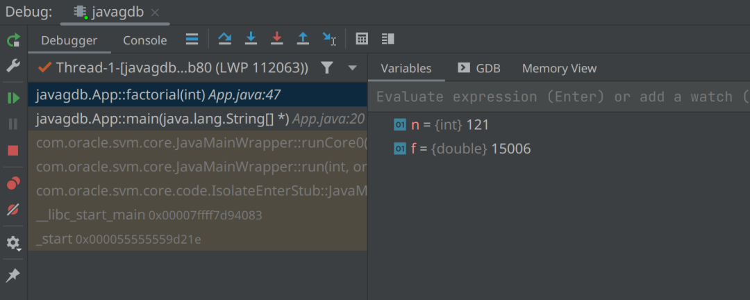This screenshot has height=300, width=750.
Task: Select the main(java.lang.String[]) frame
Action: [197, 119]
